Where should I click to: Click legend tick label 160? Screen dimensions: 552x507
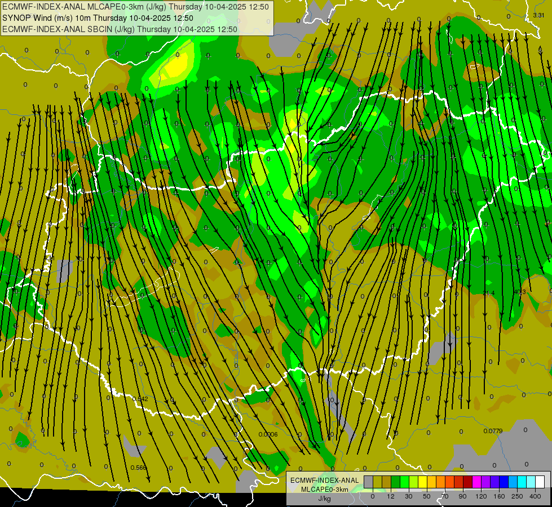click(x=499, y=496)
